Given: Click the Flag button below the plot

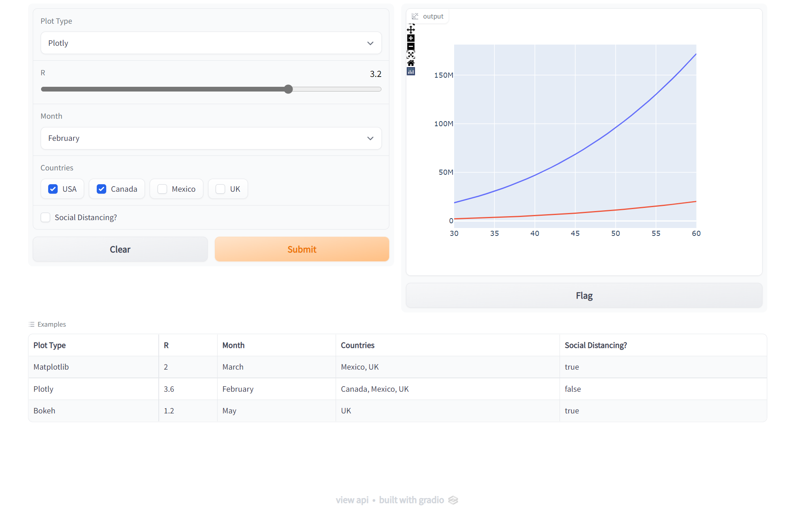Looking at the screenshot, I should tap(584, 295).
